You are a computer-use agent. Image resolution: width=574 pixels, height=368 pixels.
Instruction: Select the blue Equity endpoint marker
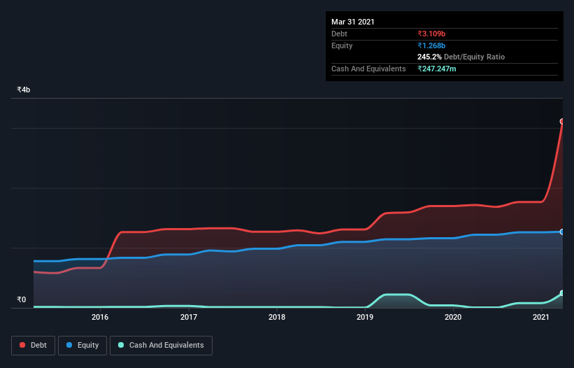pyautogui.click(x=562, y=232)
